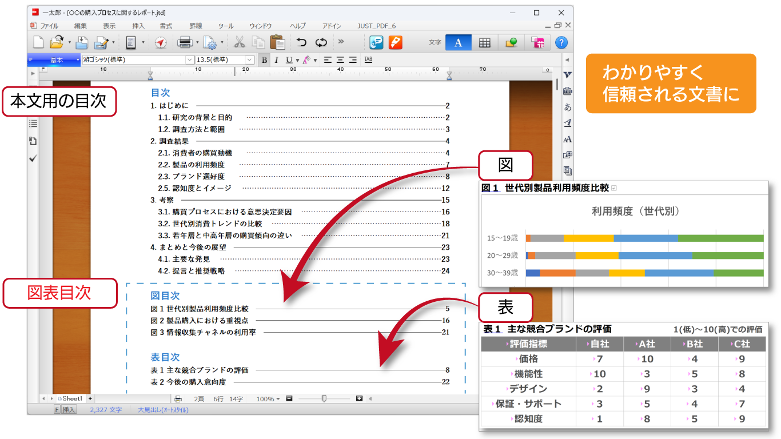
Task: Open the 罫線 menu
Action: (x=196, y=26)
